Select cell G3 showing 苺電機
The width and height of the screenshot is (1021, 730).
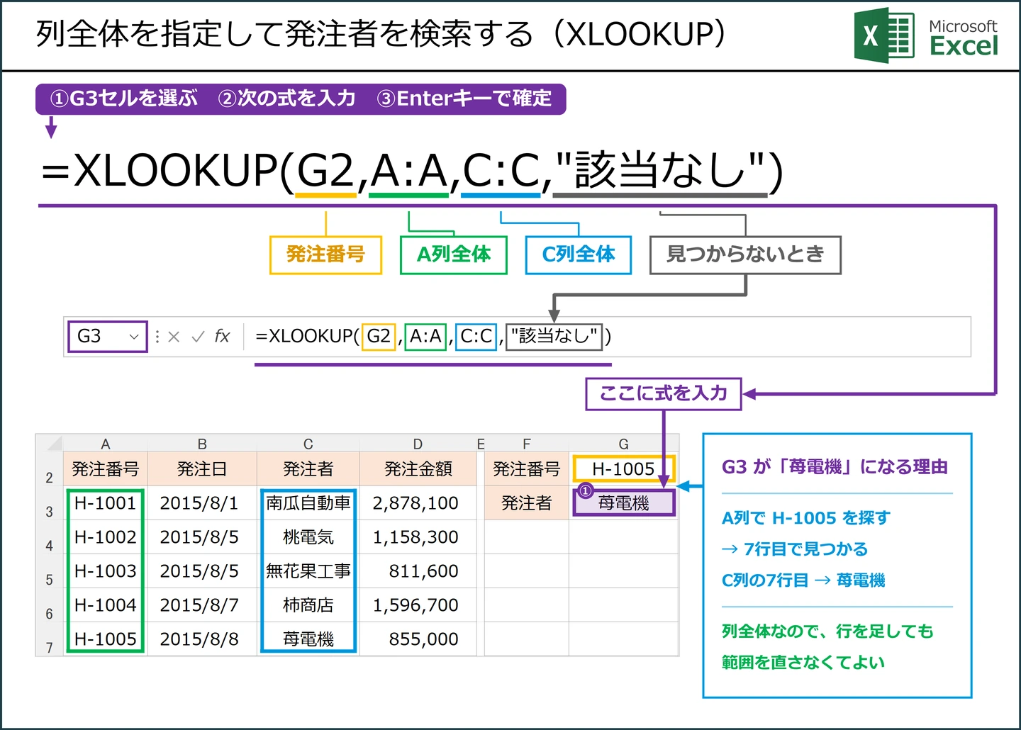tap(624, 503)
